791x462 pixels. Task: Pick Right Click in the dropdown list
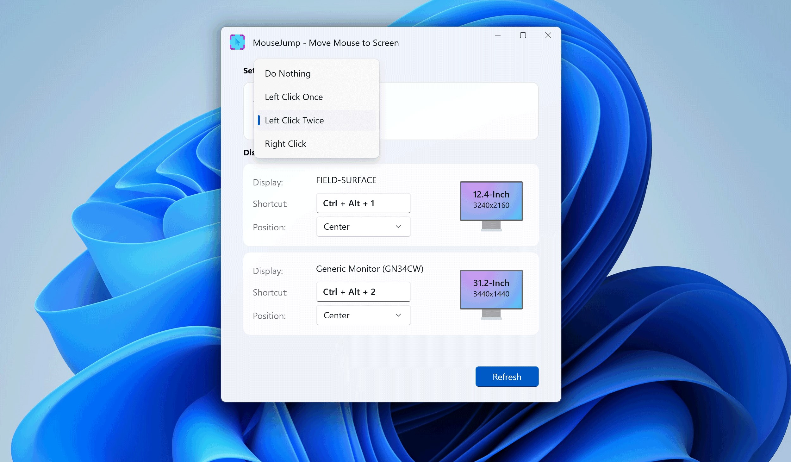[x=285, y=144]
